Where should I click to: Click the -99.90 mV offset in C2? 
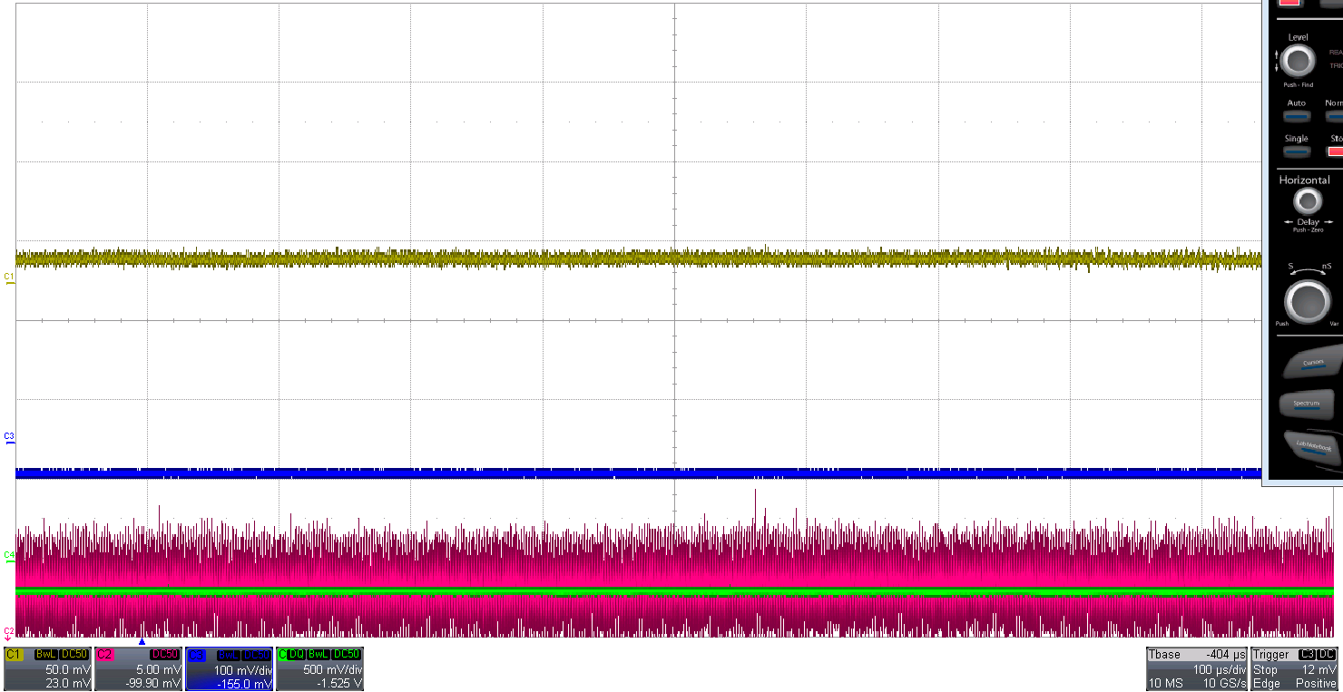154,684
